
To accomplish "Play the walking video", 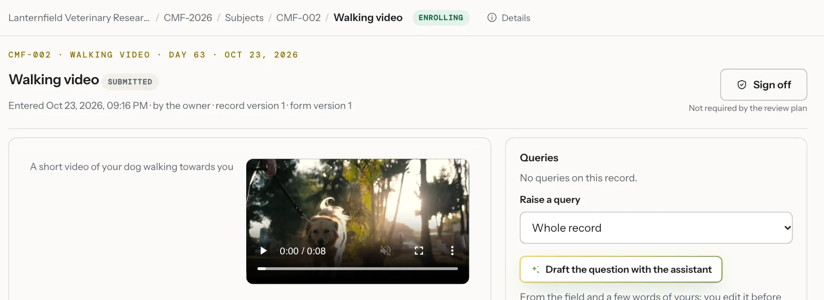I will (x=264, y=251).
